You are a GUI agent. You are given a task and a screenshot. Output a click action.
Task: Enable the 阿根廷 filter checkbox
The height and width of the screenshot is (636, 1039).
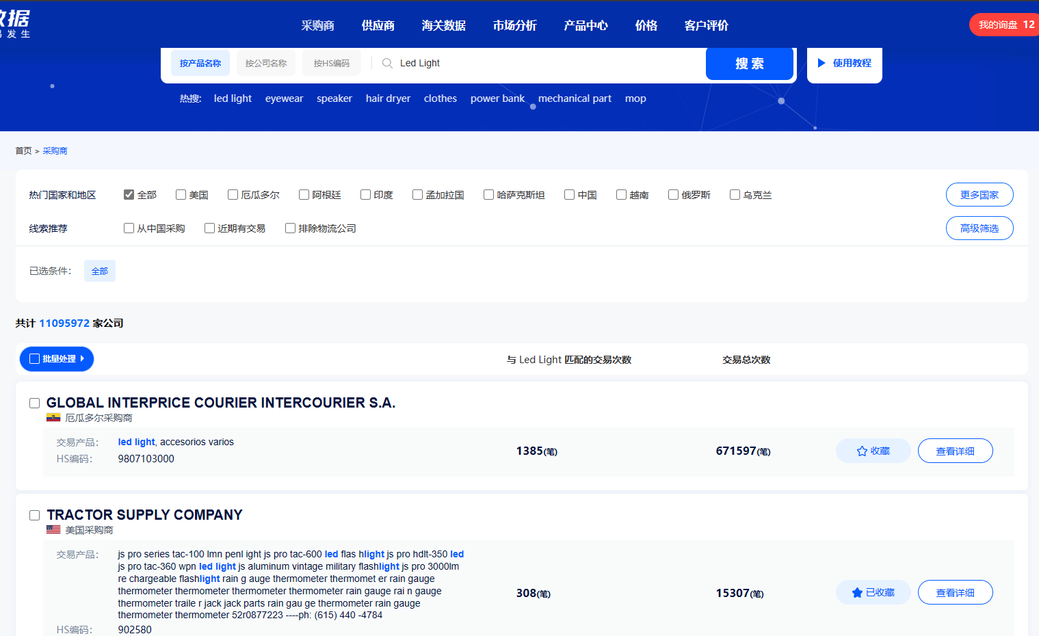(304, 195)
